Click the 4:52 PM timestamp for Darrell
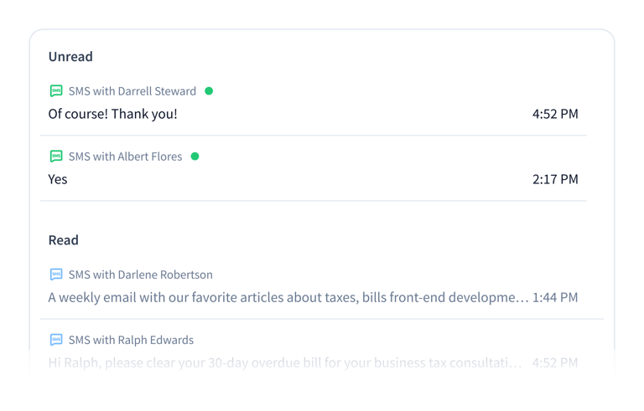The height and width of the screenshot is (411, 644). point(555,114)
